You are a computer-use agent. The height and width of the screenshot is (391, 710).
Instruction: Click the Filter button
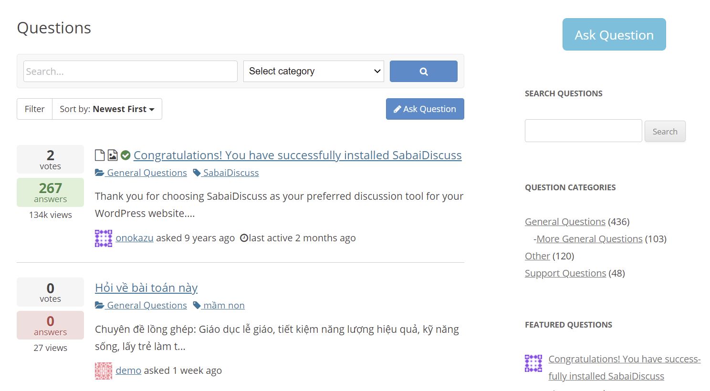pyautogui.click(x=34, y=109)
